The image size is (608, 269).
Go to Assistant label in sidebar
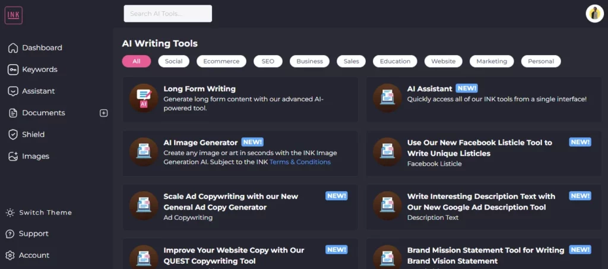pyautogui.click(x=39, y=91)
